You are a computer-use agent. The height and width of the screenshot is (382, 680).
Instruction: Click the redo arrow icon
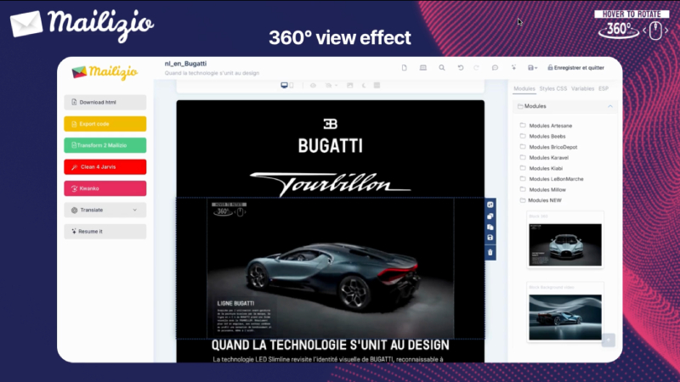[x=476, y=68]
